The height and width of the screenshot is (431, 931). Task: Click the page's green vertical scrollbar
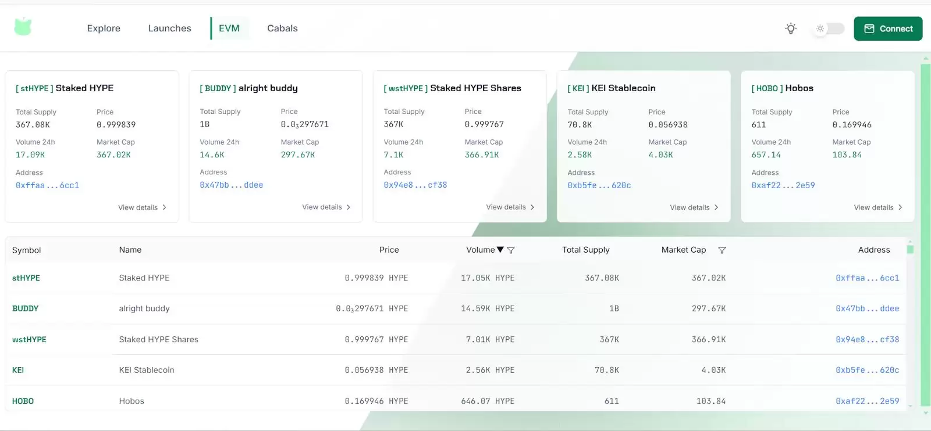tap(925, 232)
